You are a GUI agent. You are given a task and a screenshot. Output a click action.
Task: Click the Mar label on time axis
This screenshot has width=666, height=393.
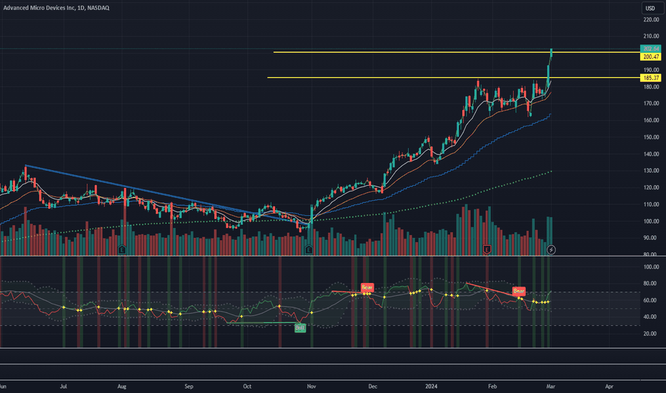[x=550, y=387]
